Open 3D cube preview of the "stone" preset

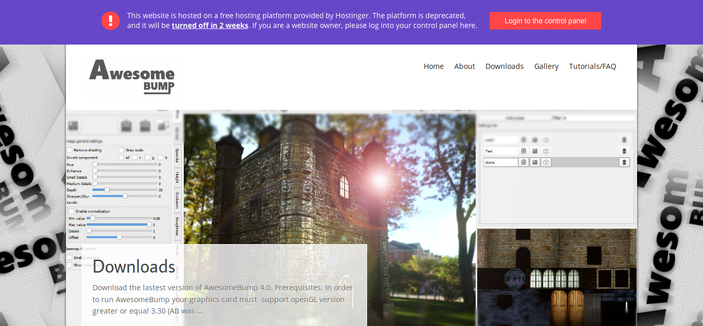(x=546, y=162)
